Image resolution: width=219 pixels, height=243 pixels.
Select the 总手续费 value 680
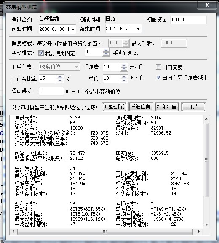click(x=155, y=158)
